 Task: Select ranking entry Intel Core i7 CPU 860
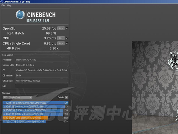tap(35, 106)
